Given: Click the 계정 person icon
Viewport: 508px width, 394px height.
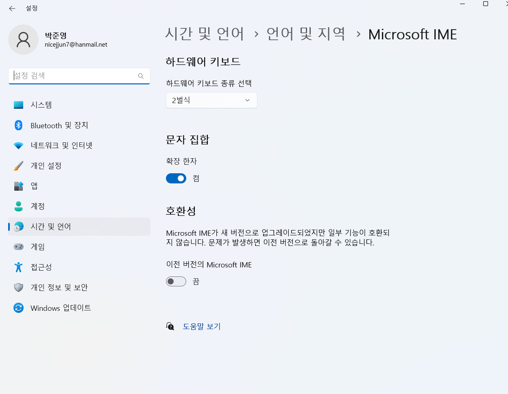Looking at the screenshot, I should (18, 206).
